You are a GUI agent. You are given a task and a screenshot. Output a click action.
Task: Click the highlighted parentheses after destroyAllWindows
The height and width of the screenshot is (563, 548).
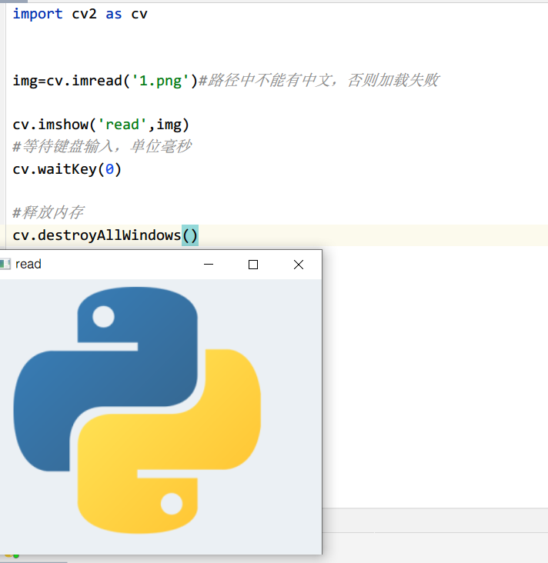click(x=190, y=235)
